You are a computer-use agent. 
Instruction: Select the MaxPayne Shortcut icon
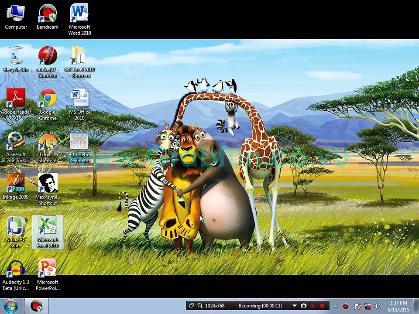(x=47, y=190)
